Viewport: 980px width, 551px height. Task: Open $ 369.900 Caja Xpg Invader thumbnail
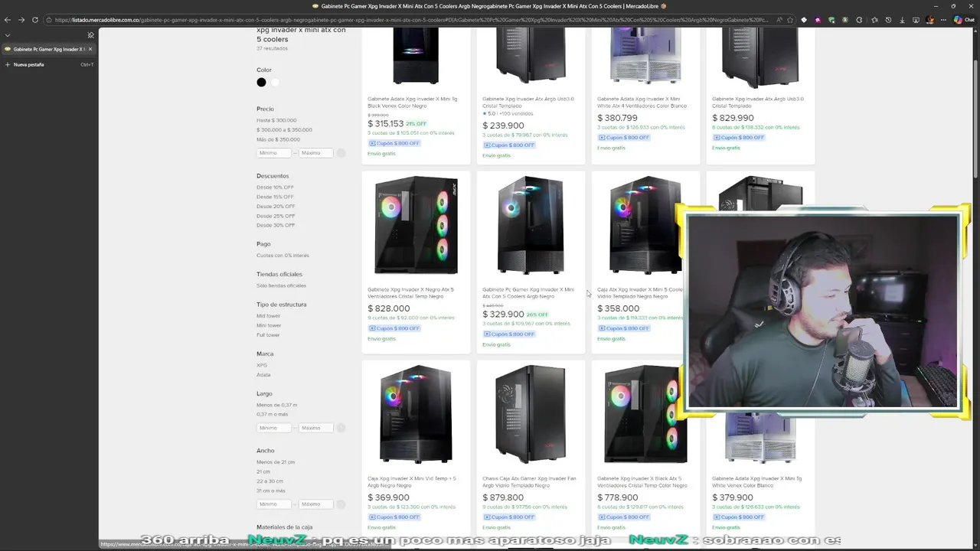[x=416, y=414]
